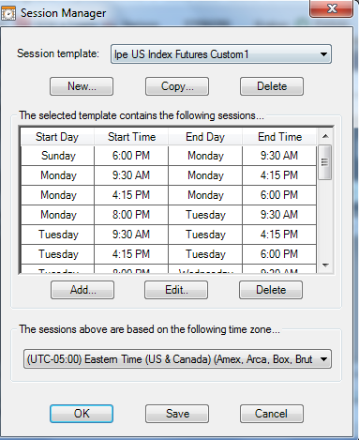Click the New... template button
This screenshot has height=440, width=359.
[82, 86]
